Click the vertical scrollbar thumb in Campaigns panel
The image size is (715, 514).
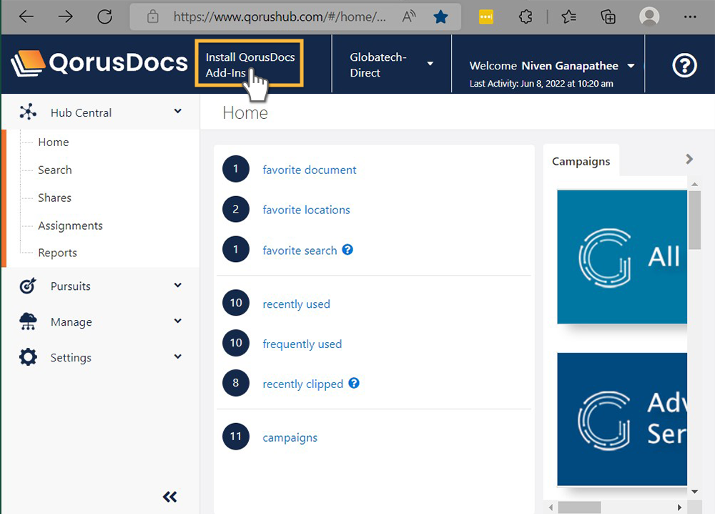(694, 220)
